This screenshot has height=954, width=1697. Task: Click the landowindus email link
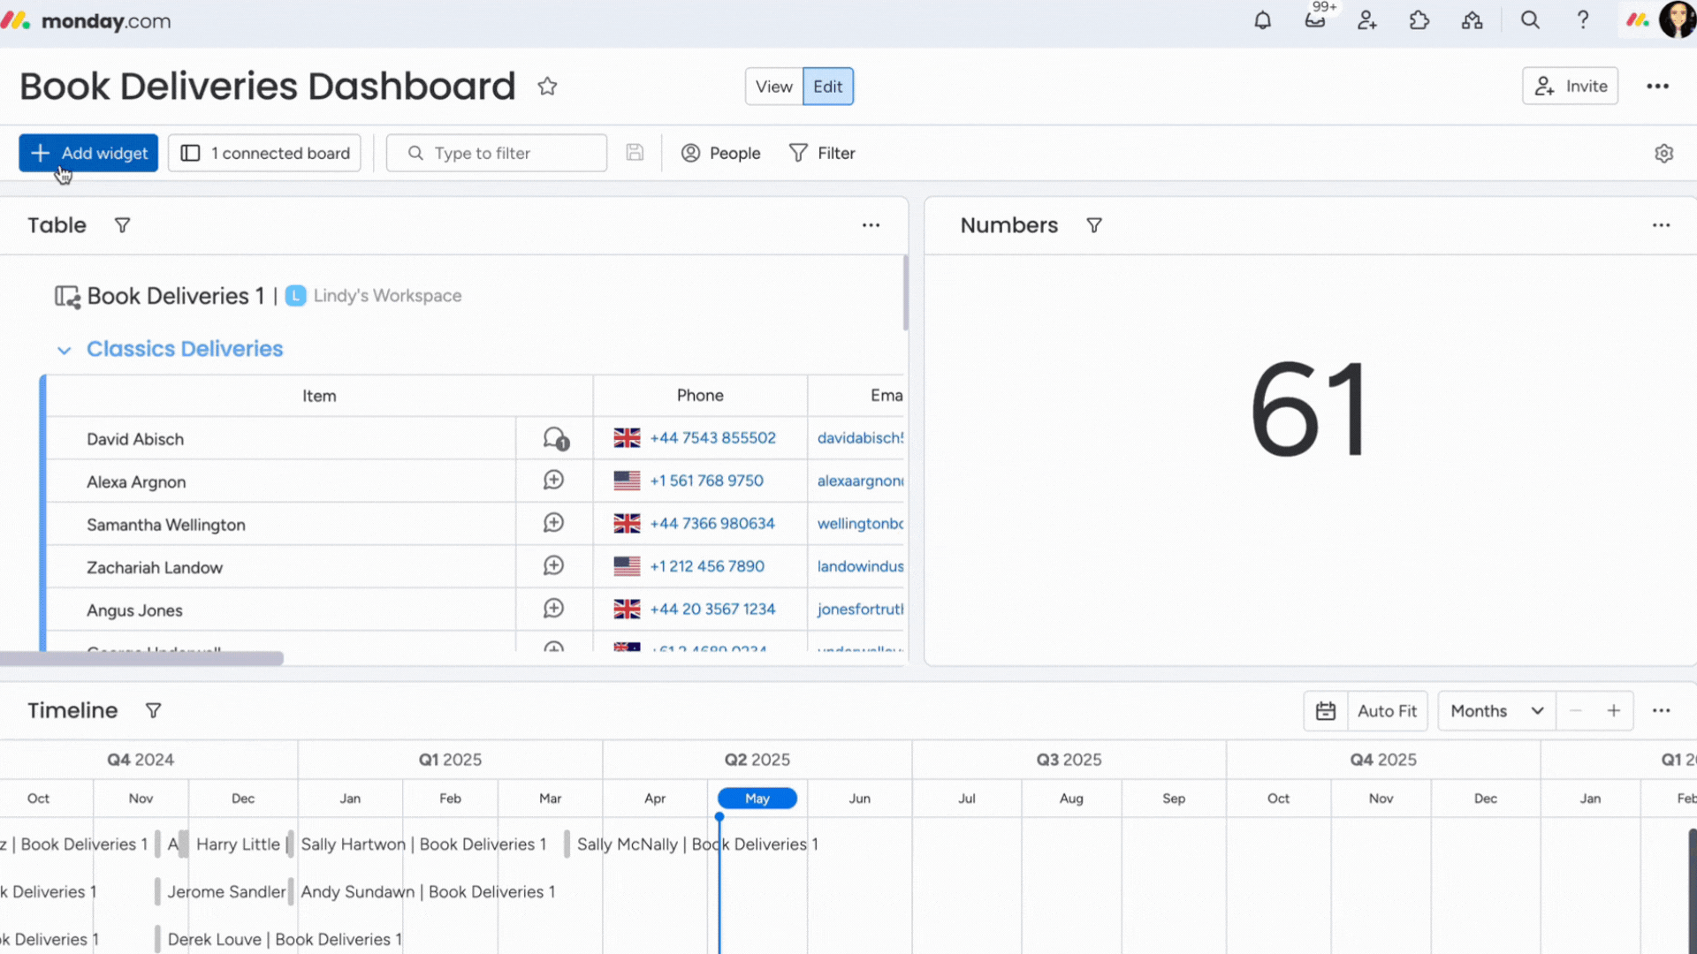[x=860, y=565]
